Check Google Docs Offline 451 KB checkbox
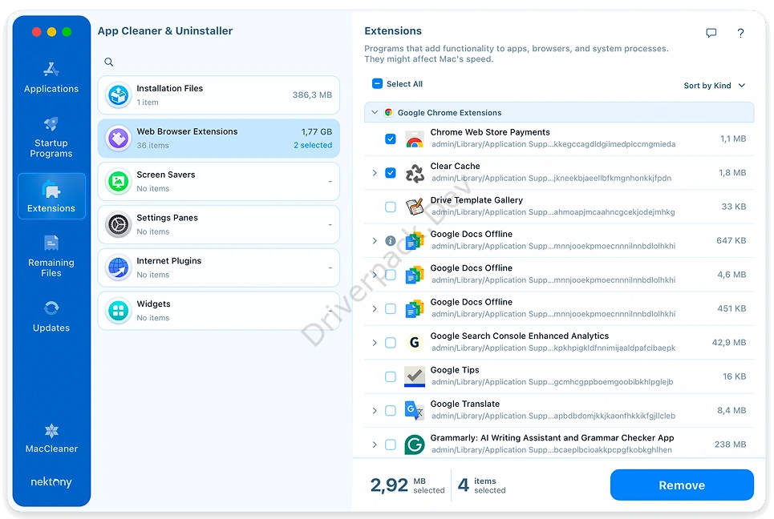774x519 pixels. [x=391, y=308]
